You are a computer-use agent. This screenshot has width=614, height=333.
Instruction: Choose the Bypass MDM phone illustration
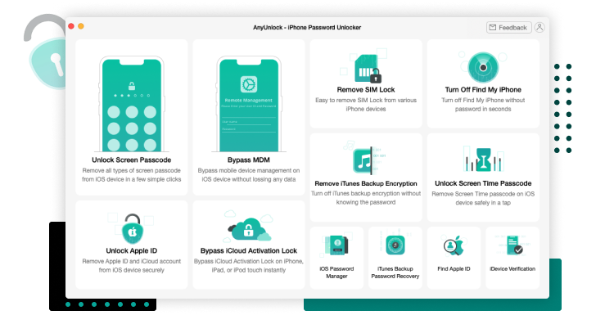[249, 104]
